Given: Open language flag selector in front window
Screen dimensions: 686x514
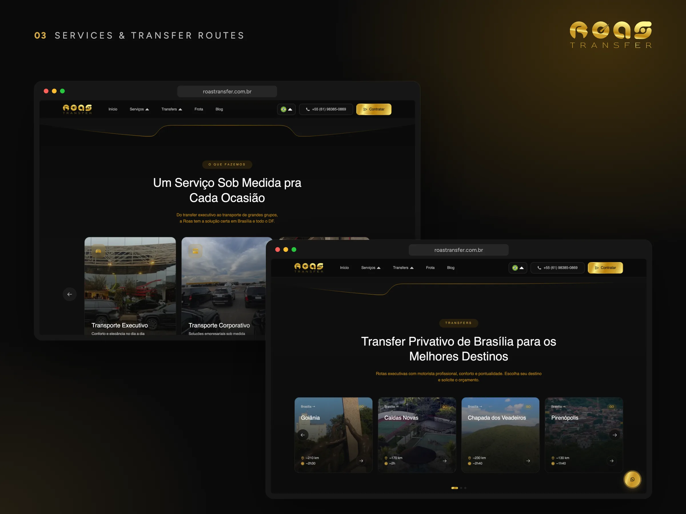Looking at the screenshot, I should click(518, 268).
